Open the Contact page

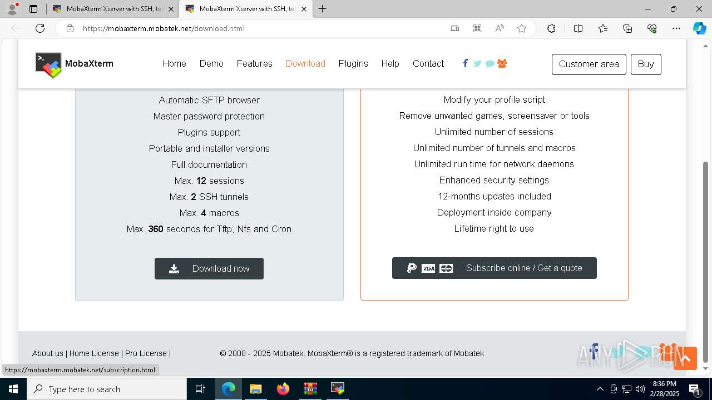tap(428, 64)
